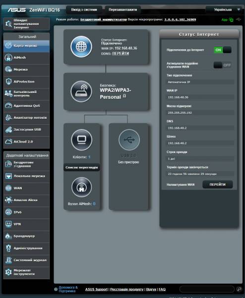Click the Перезавантажити button
This screenshot has width=245, height=298.
[x=123, y=10]
